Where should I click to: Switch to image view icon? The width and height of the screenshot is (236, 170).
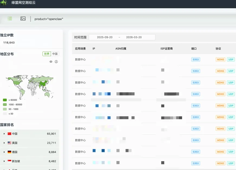(x=23, y=18)
